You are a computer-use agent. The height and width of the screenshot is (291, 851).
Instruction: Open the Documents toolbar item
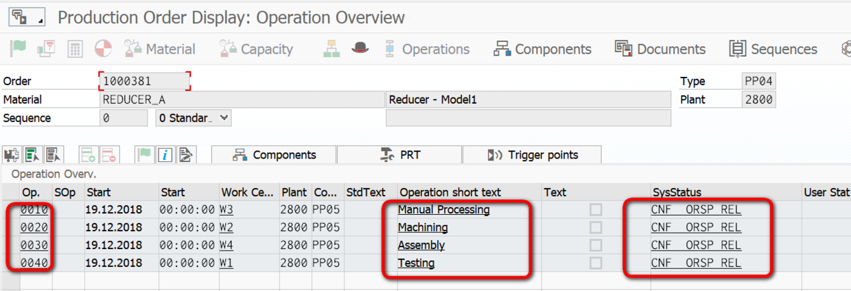tap(660, 49)
